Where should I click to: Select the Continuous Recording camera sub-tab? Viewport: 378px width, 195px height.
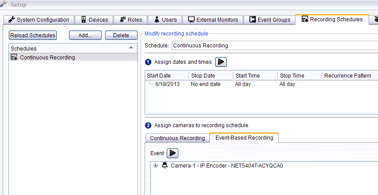[177, 138]
